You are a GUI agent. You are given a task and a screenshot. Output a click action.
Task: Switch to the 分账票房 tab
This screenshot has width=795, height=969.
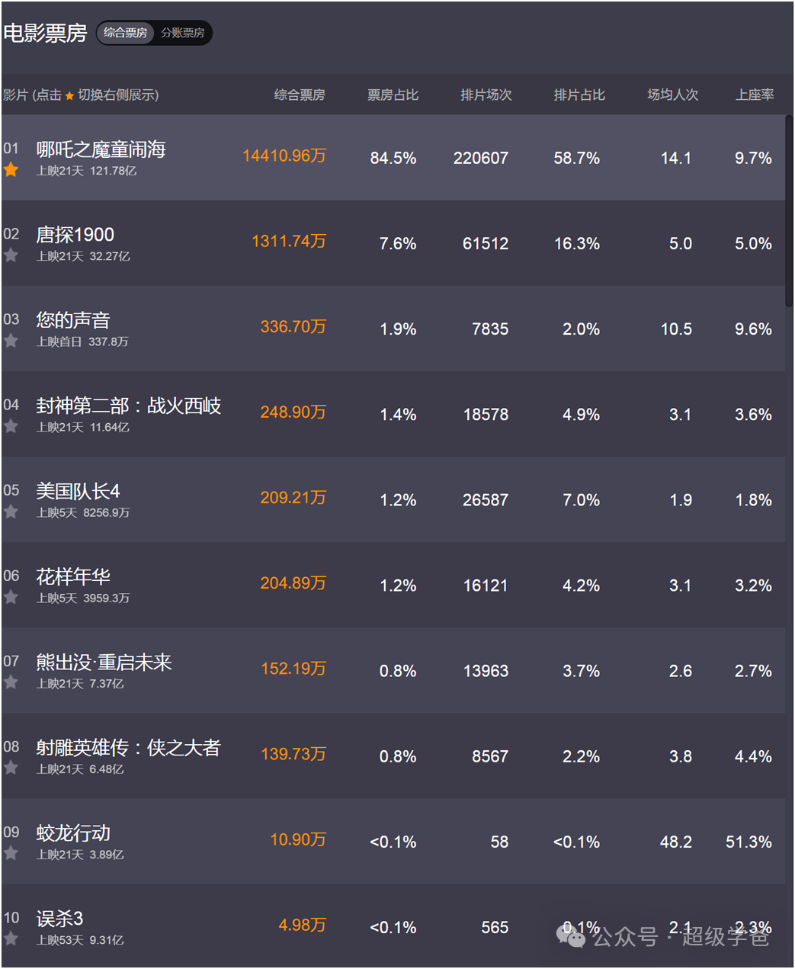coord(182,33)
